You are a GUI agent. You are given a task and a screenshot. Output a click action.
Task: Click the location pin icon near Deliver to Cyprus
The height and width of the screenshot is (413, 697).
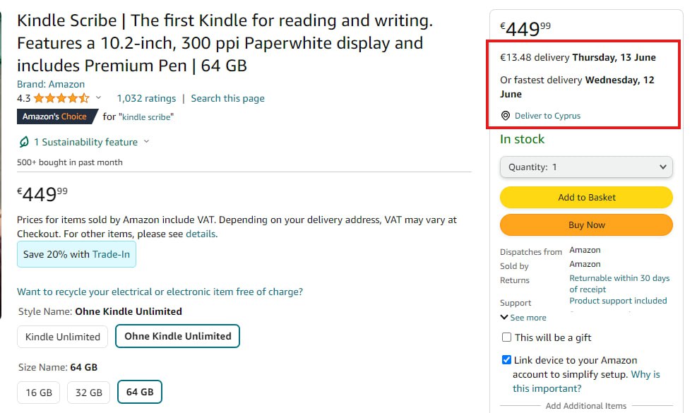click(506, 116)
